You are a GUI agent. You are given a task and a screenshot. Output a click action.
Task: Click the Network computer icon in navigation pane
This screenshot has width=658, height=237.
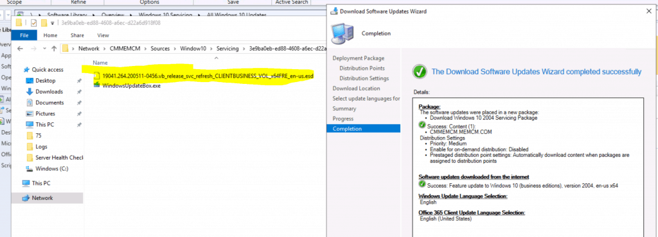coord(26,198)
